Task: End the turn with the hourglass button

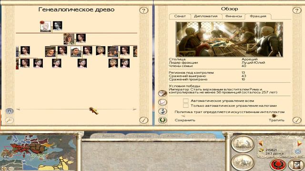Action: (296, 164)
